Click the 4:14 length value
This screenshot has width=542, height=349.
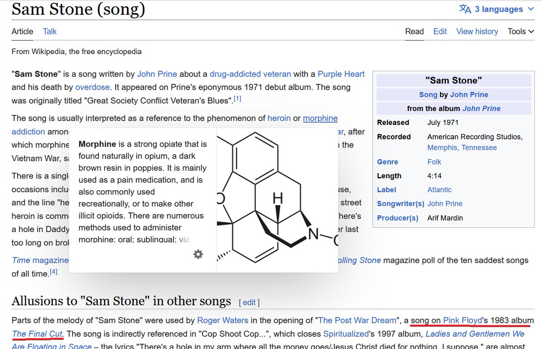[435, 176]
